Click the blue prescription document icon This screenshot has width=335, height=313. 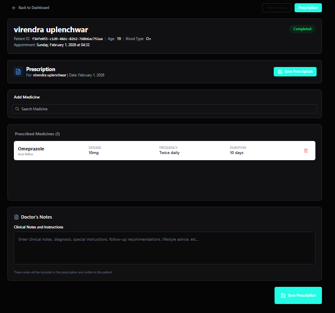18,72
